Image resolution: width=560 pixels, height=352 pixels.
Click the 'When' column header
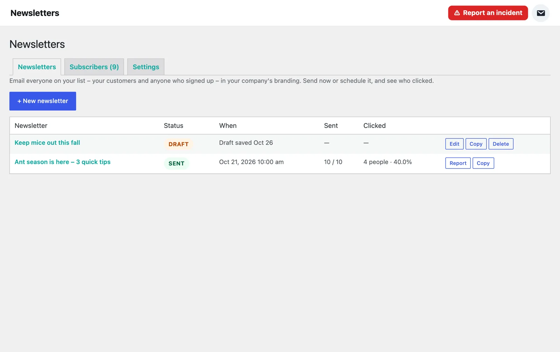tap(228, 125)
